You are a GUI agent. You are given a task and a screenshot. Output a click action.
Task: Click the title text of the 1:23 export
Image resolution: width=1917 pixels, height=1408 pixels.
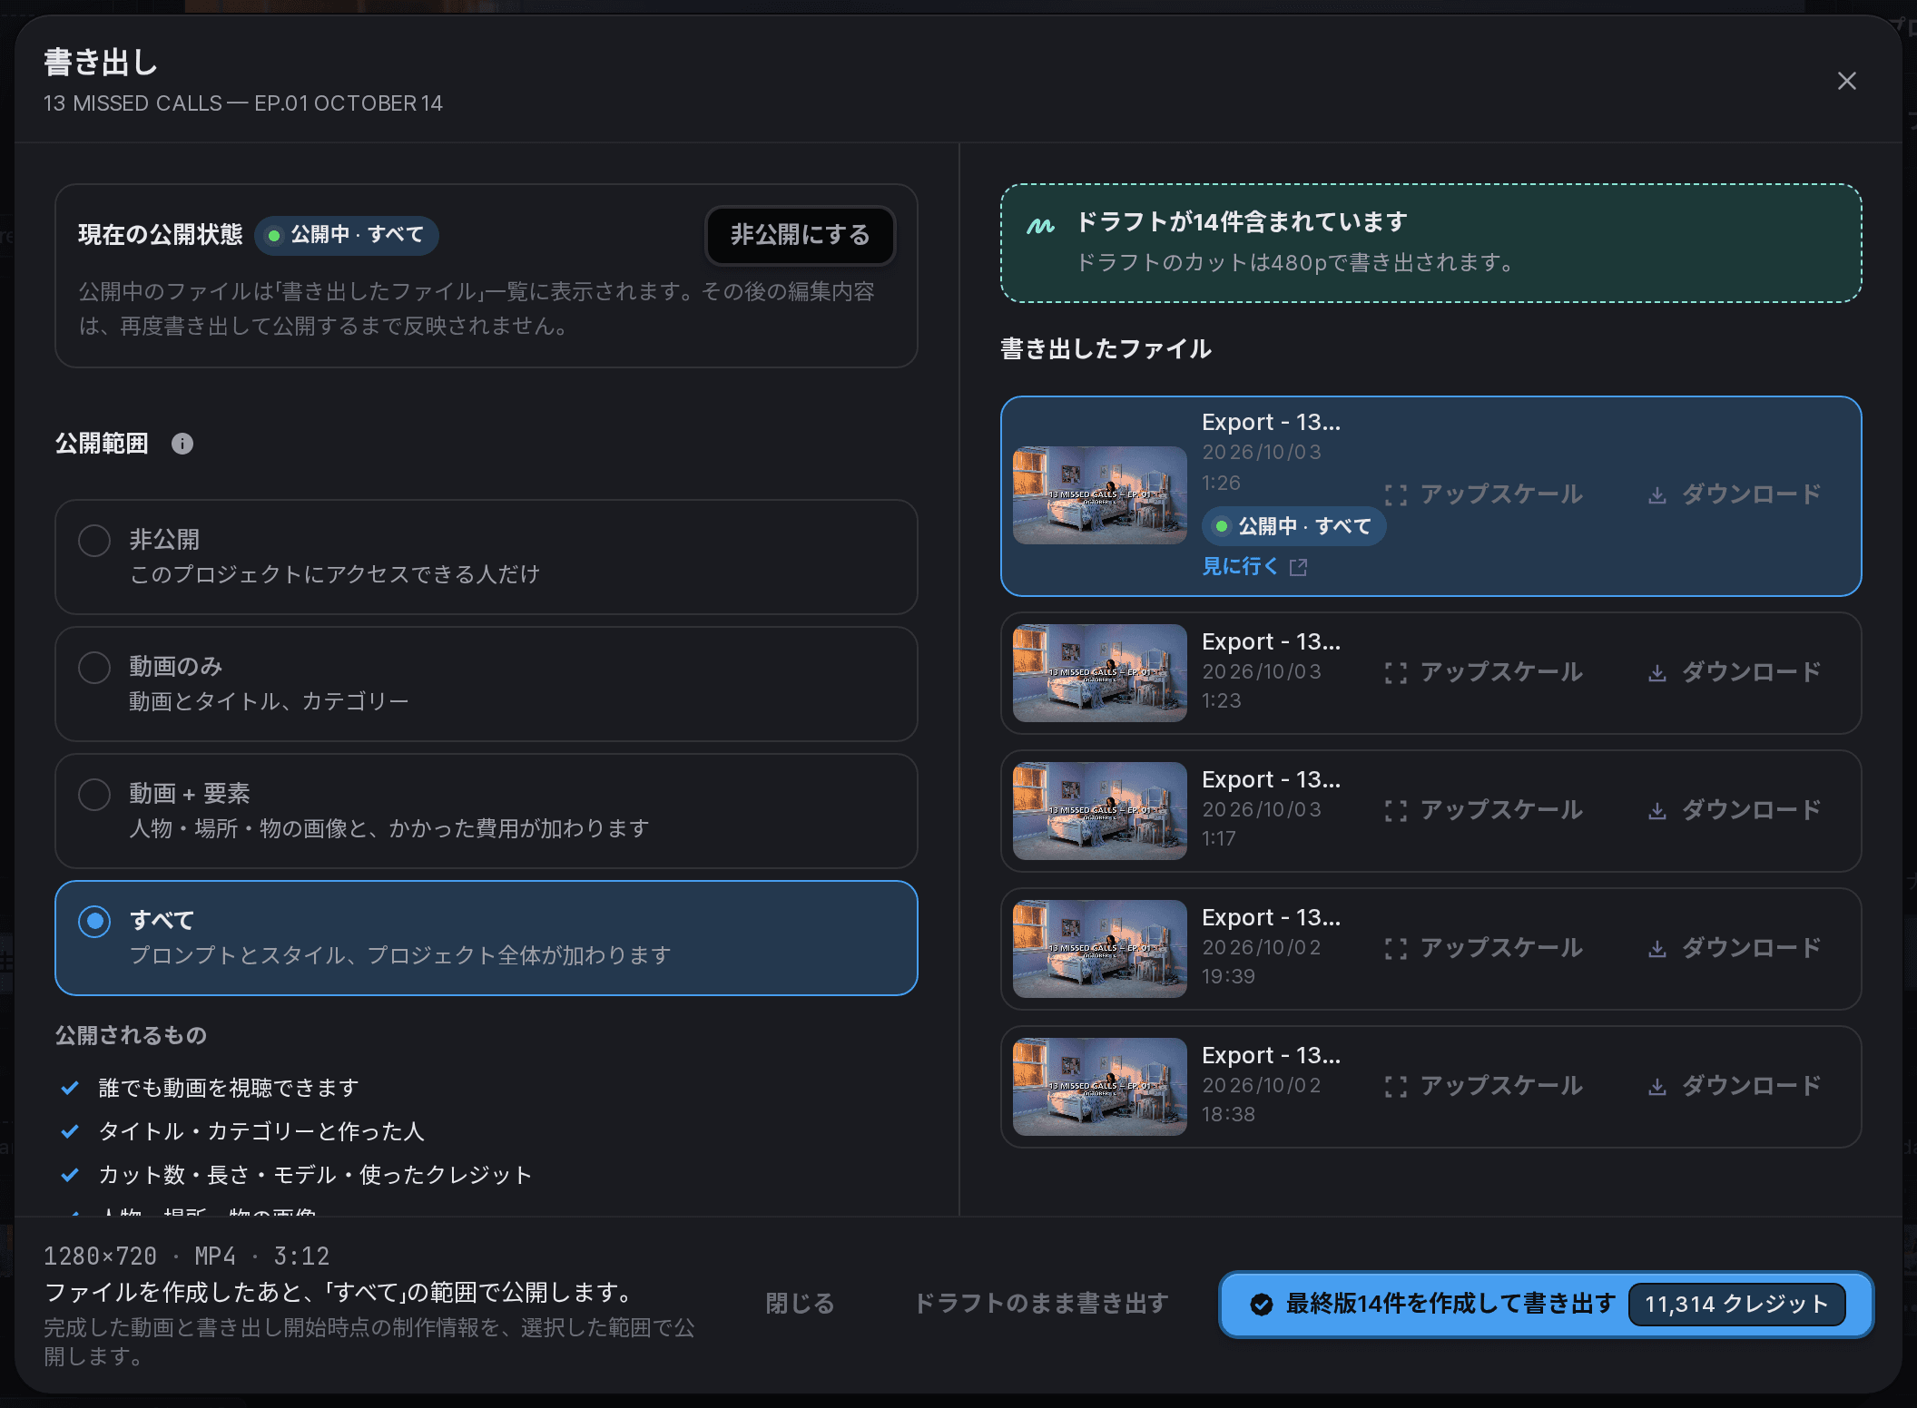(1271, 641)
